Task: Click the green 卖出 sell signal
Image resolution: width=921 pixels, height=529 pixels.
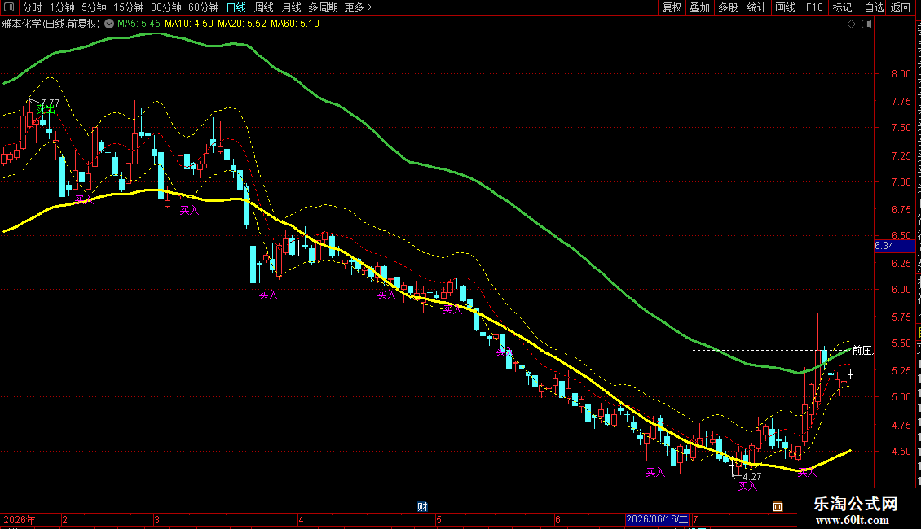Action: (45, 110)
